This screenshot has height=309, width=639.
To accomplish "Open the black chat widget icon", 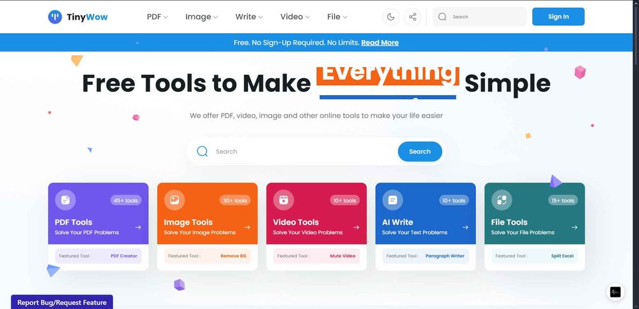I will tap(615, 292).
